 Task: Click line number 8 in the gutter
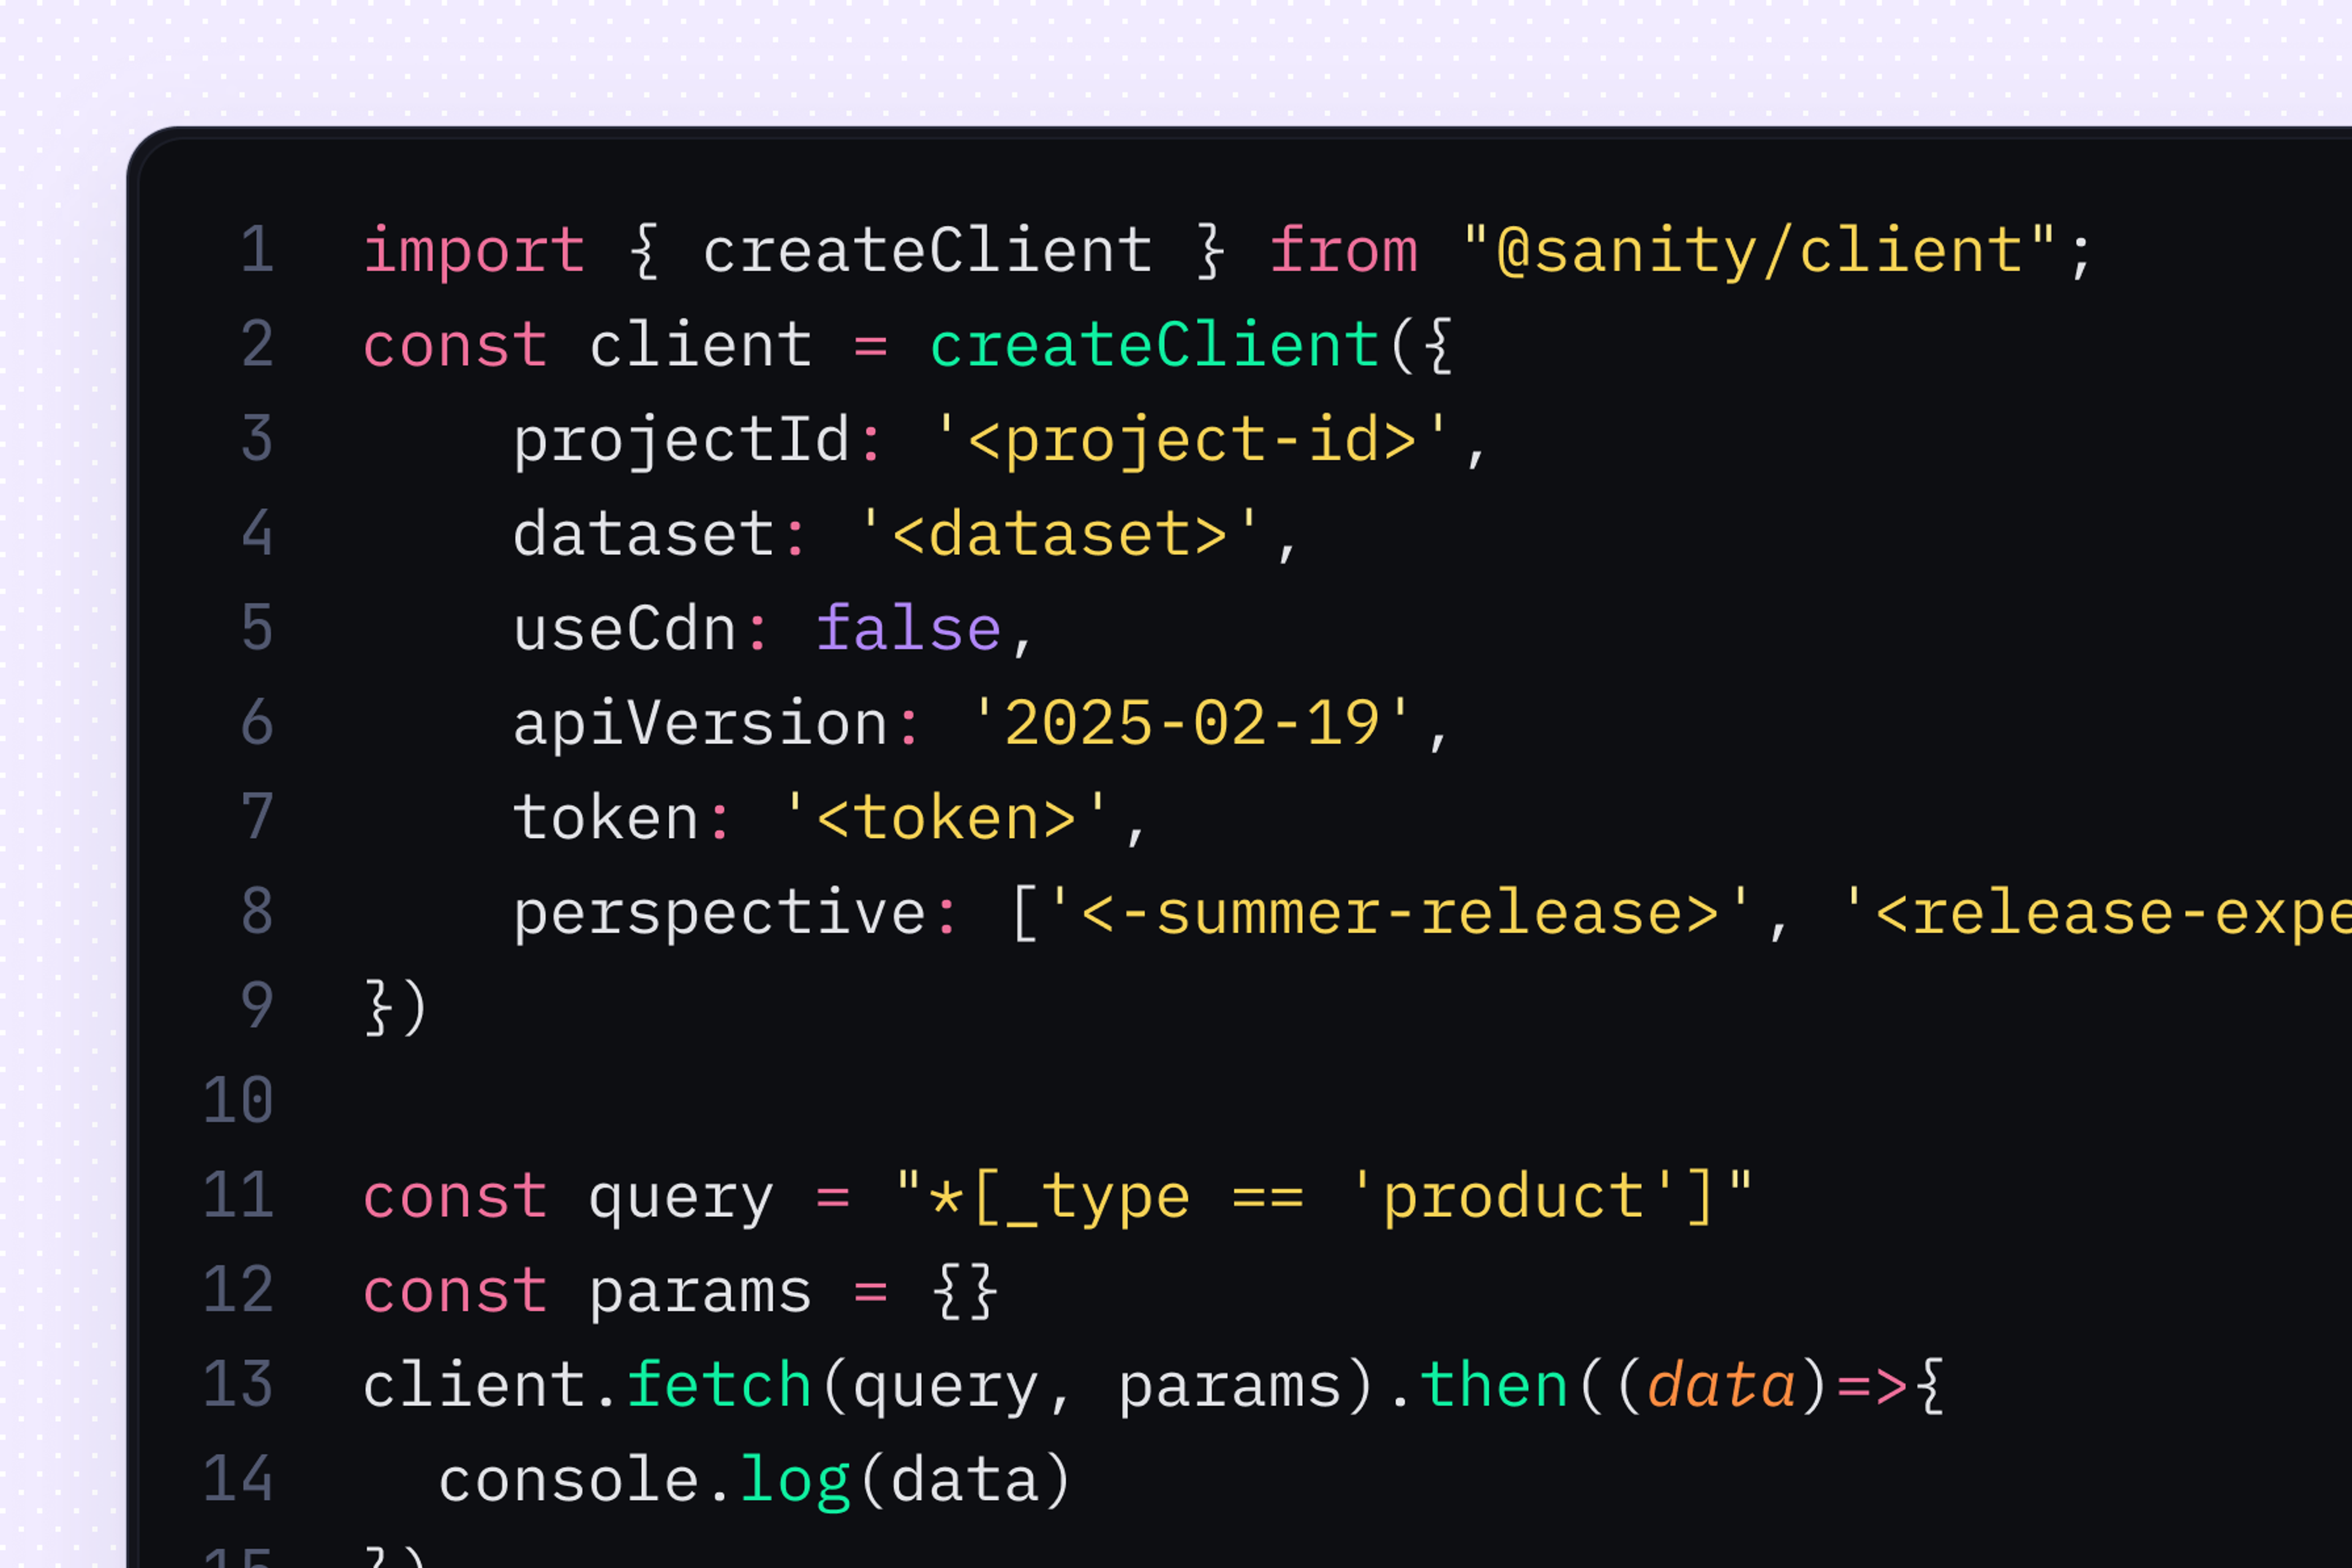[x=258, y=912]
